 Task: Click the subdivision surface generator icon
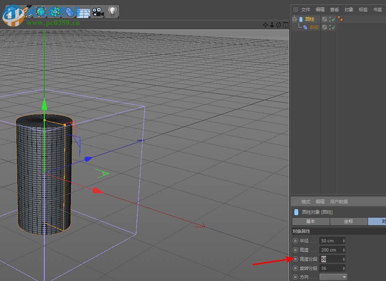click(40, 11)
